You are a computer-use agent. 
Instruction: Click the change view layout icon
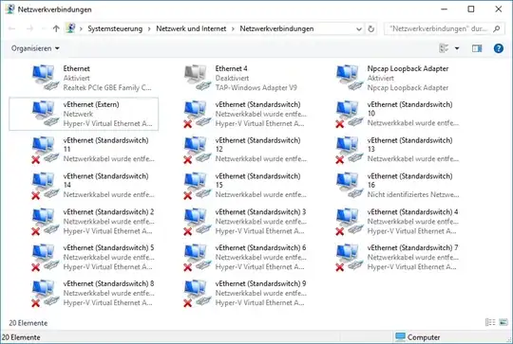click(x=444, y=48)
